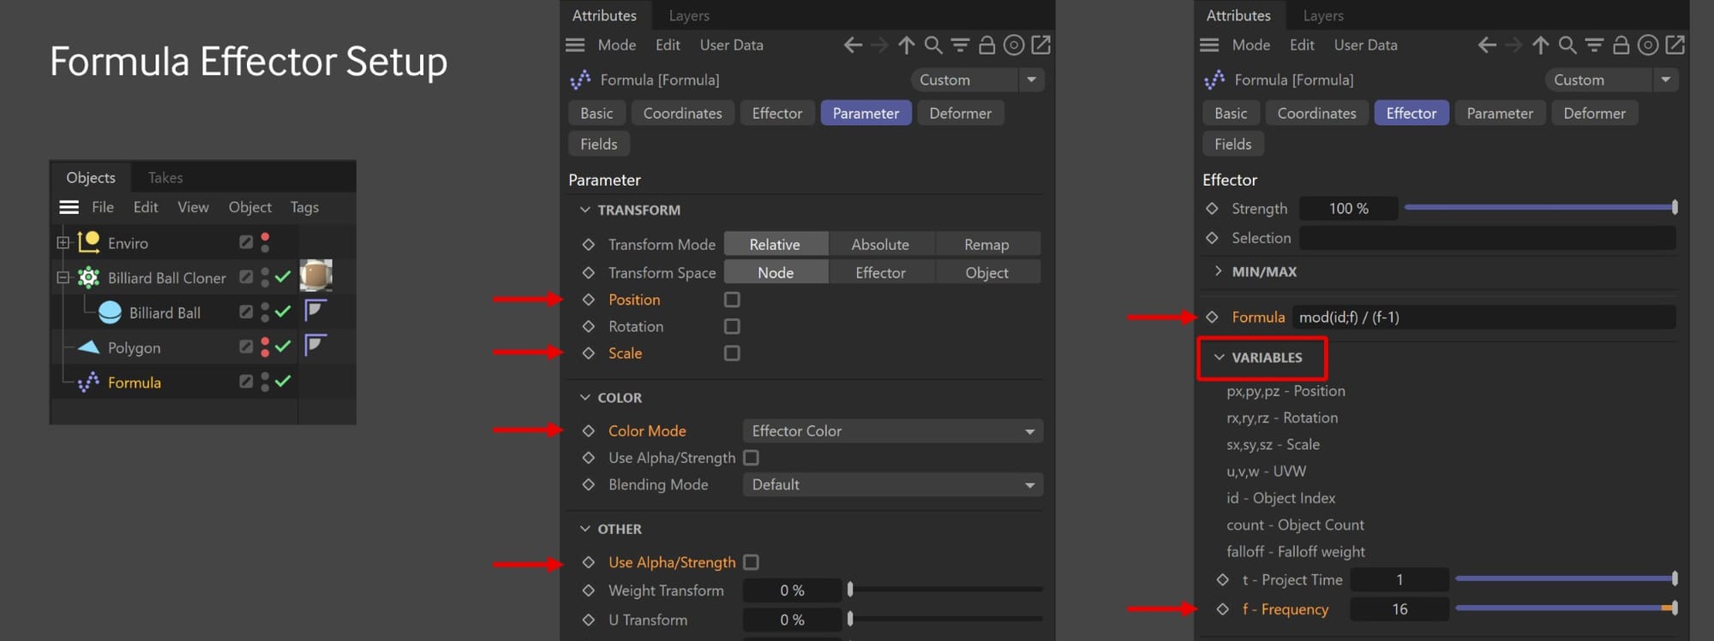Image resolution: width=1714 pixels, height=641 pixels.
Task: Toggle green checkmark on Polygon object
Action: (283, 346)
